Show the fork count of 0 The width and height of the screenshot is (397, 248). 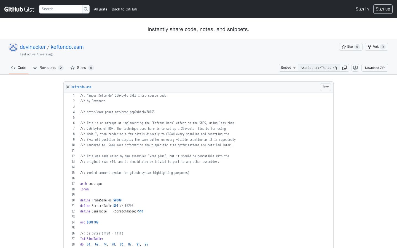[x=383, y=47]
